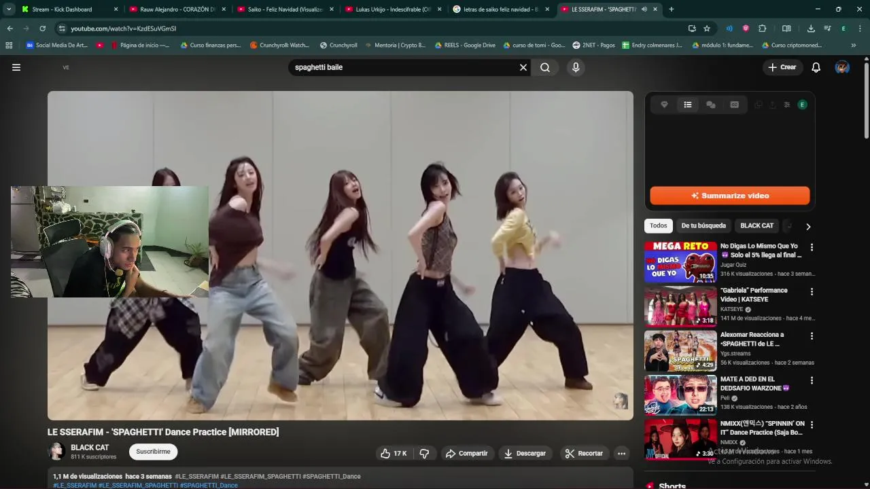This screenshot has width=870, height=489.
Task: Like the video with the thumbs up
Action: coord(394,453)
